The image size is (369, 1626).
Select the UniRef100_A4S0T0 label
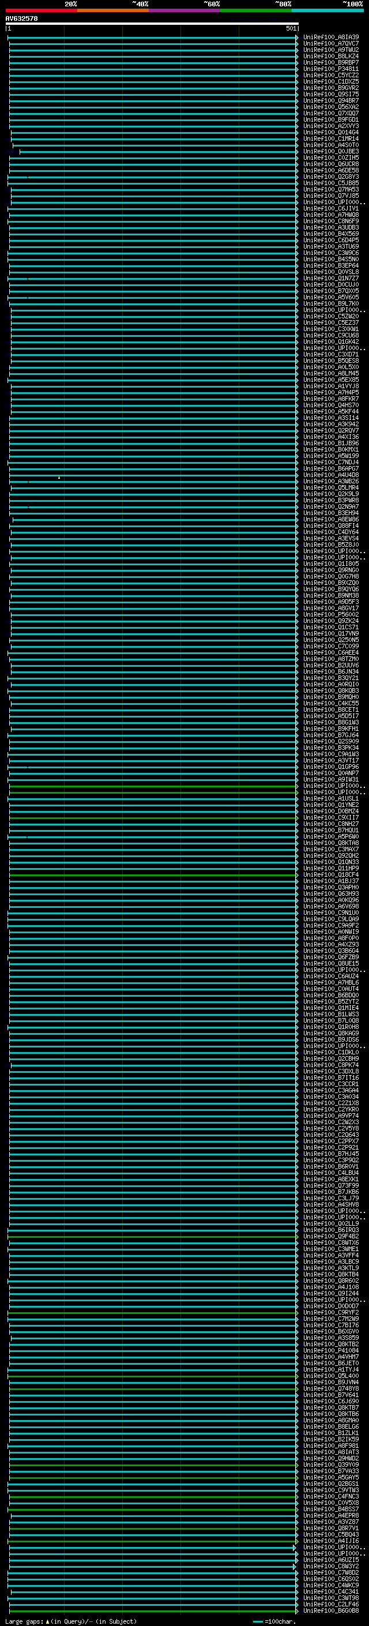330,145
